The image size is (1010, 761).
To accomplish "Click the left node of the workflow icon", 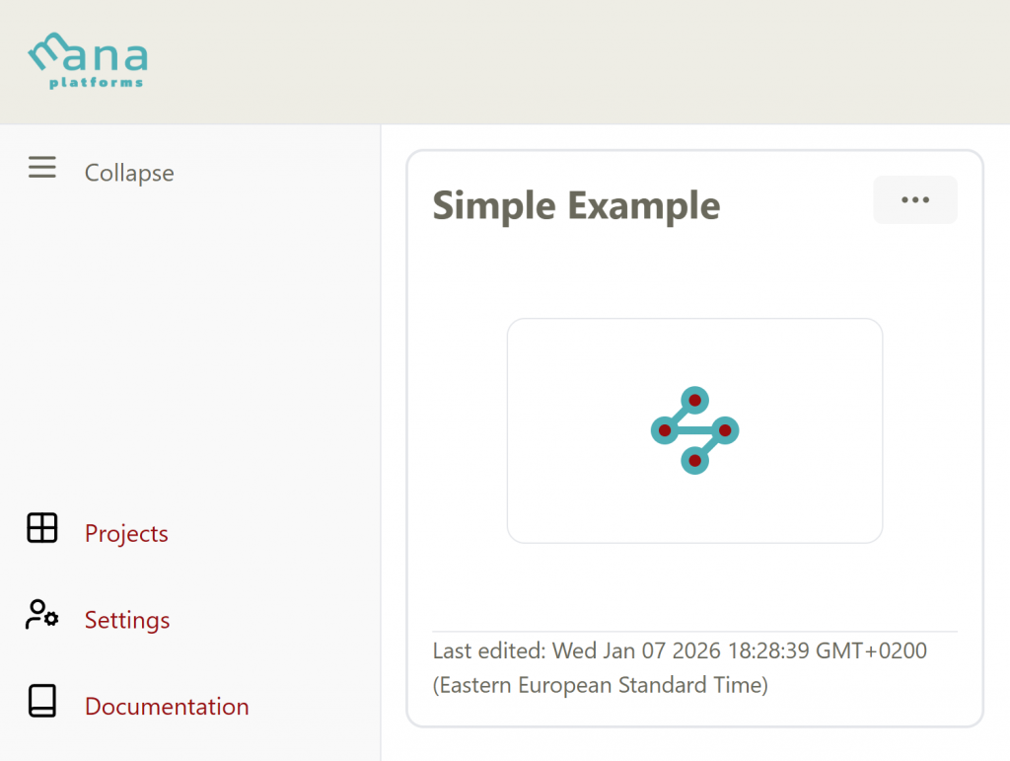I will [665, 430].
